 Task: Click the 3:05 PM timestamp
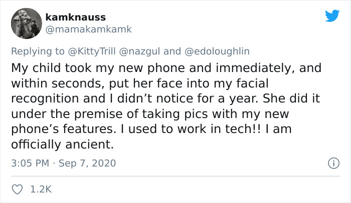[x=30, y=163]
